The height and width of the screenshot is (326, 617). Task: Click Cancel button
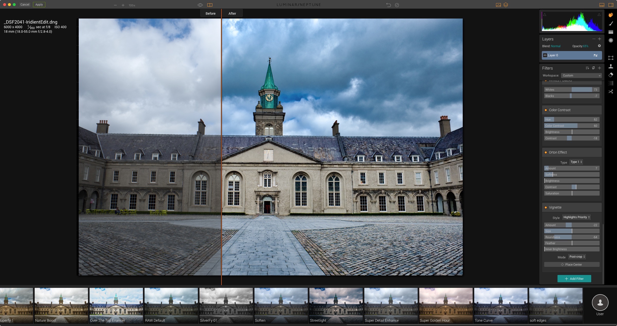coord(25,5)
